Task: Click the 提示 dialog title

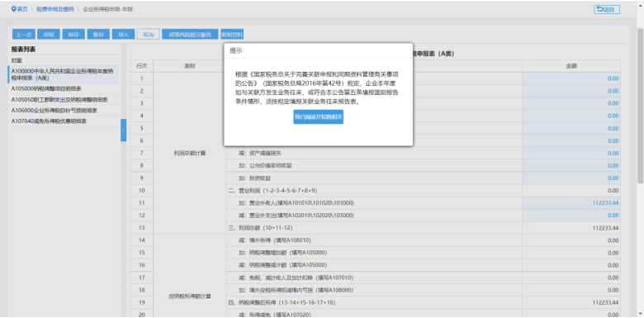Action: tap(236, 51)
